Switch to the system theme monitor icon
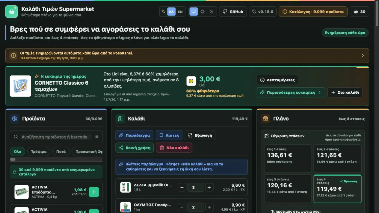 [x=194, y=12]
